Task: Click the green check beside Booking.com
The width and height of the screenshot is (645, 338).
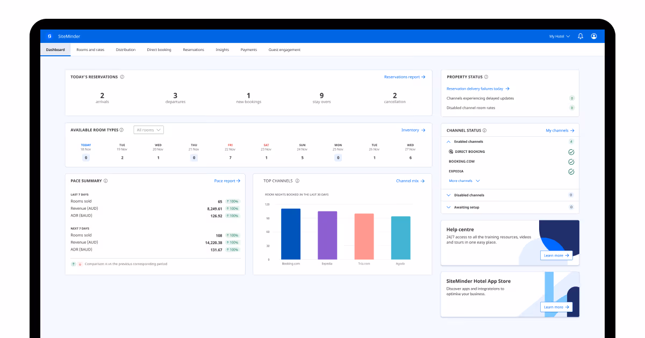Action: [571, 161]
